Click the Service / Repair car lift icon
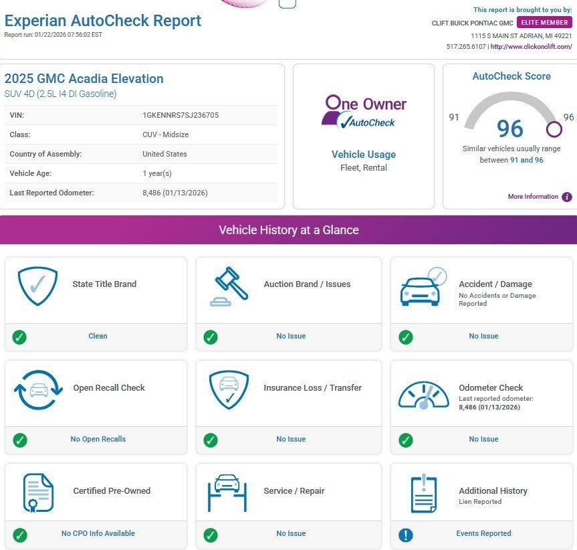The height and width of the screenshot is (550, 577). coord(227,493)
